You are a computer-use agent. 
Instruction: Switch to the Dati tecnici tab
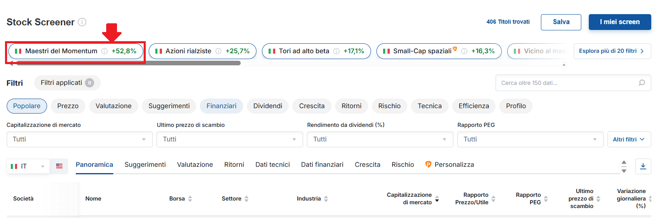[x=273, y=165]
